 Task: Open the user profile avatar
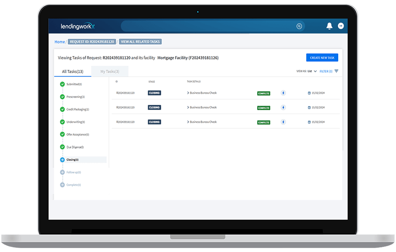click(341, 26)
